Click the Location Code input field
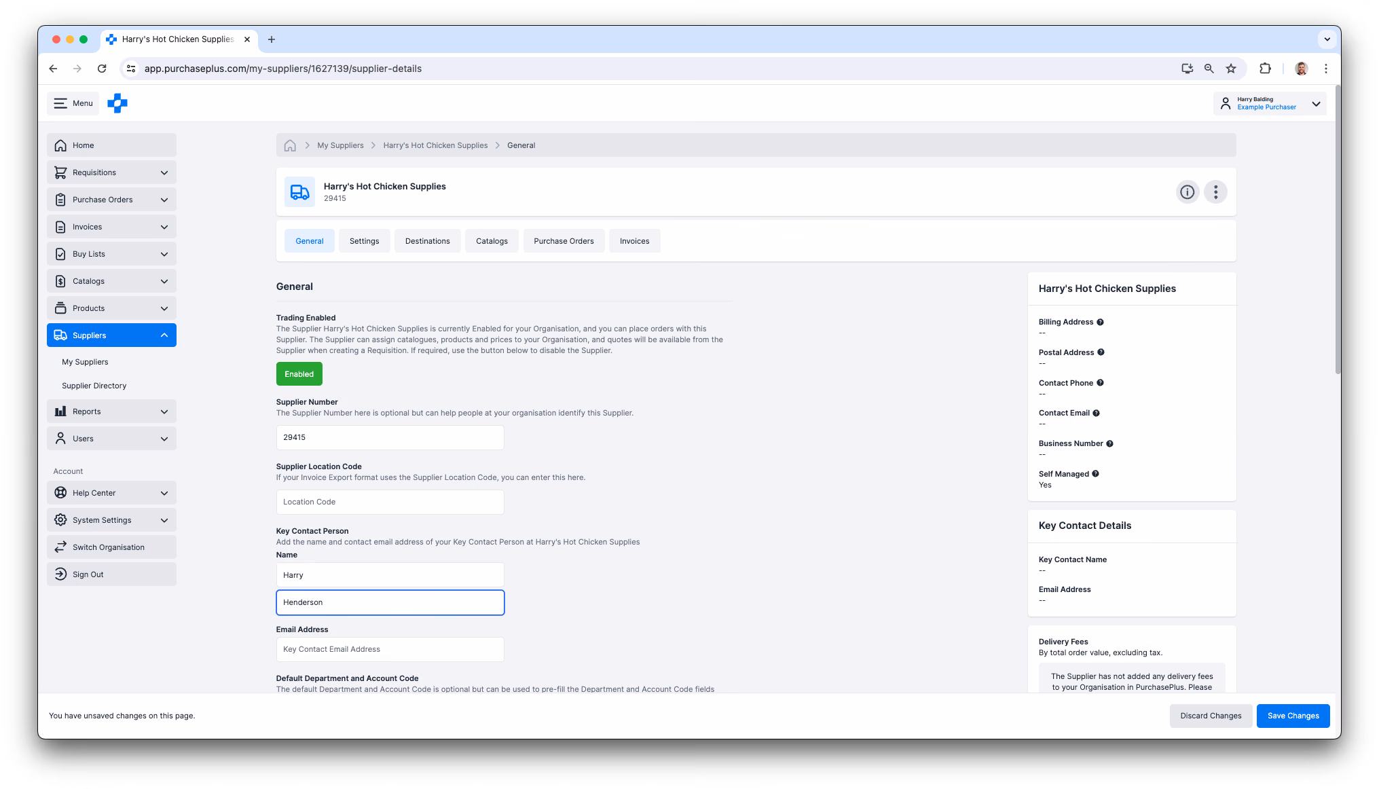This screenshot has height=789, width=1379. click(390, 502)
